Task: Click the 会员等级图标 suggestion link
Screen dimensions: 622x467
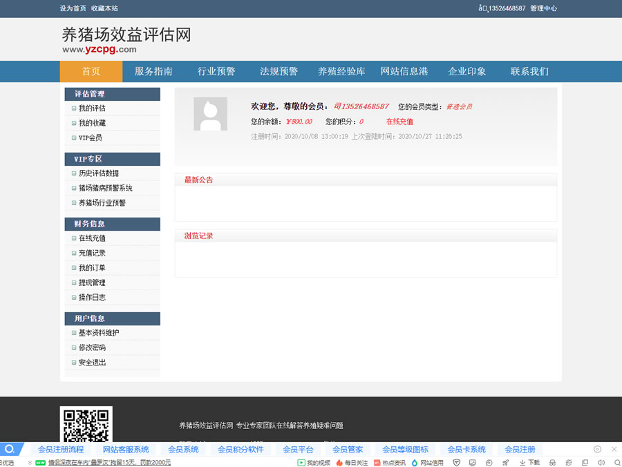Action: coord(405,450)
